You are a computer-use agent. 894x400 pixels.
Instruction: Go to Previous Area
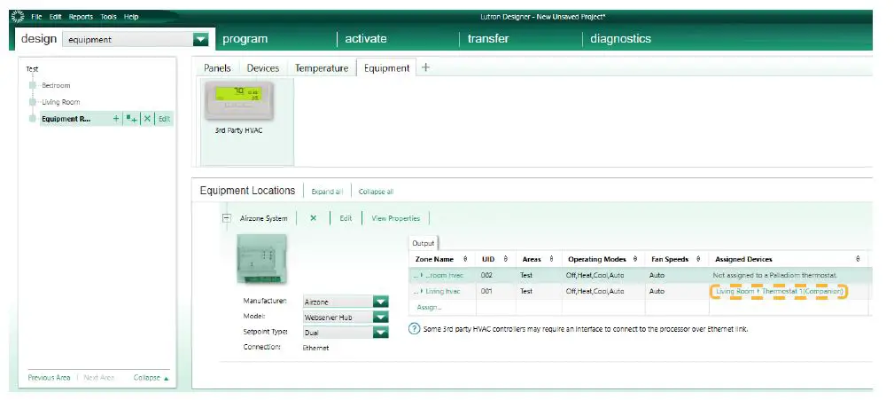[49, 378]
